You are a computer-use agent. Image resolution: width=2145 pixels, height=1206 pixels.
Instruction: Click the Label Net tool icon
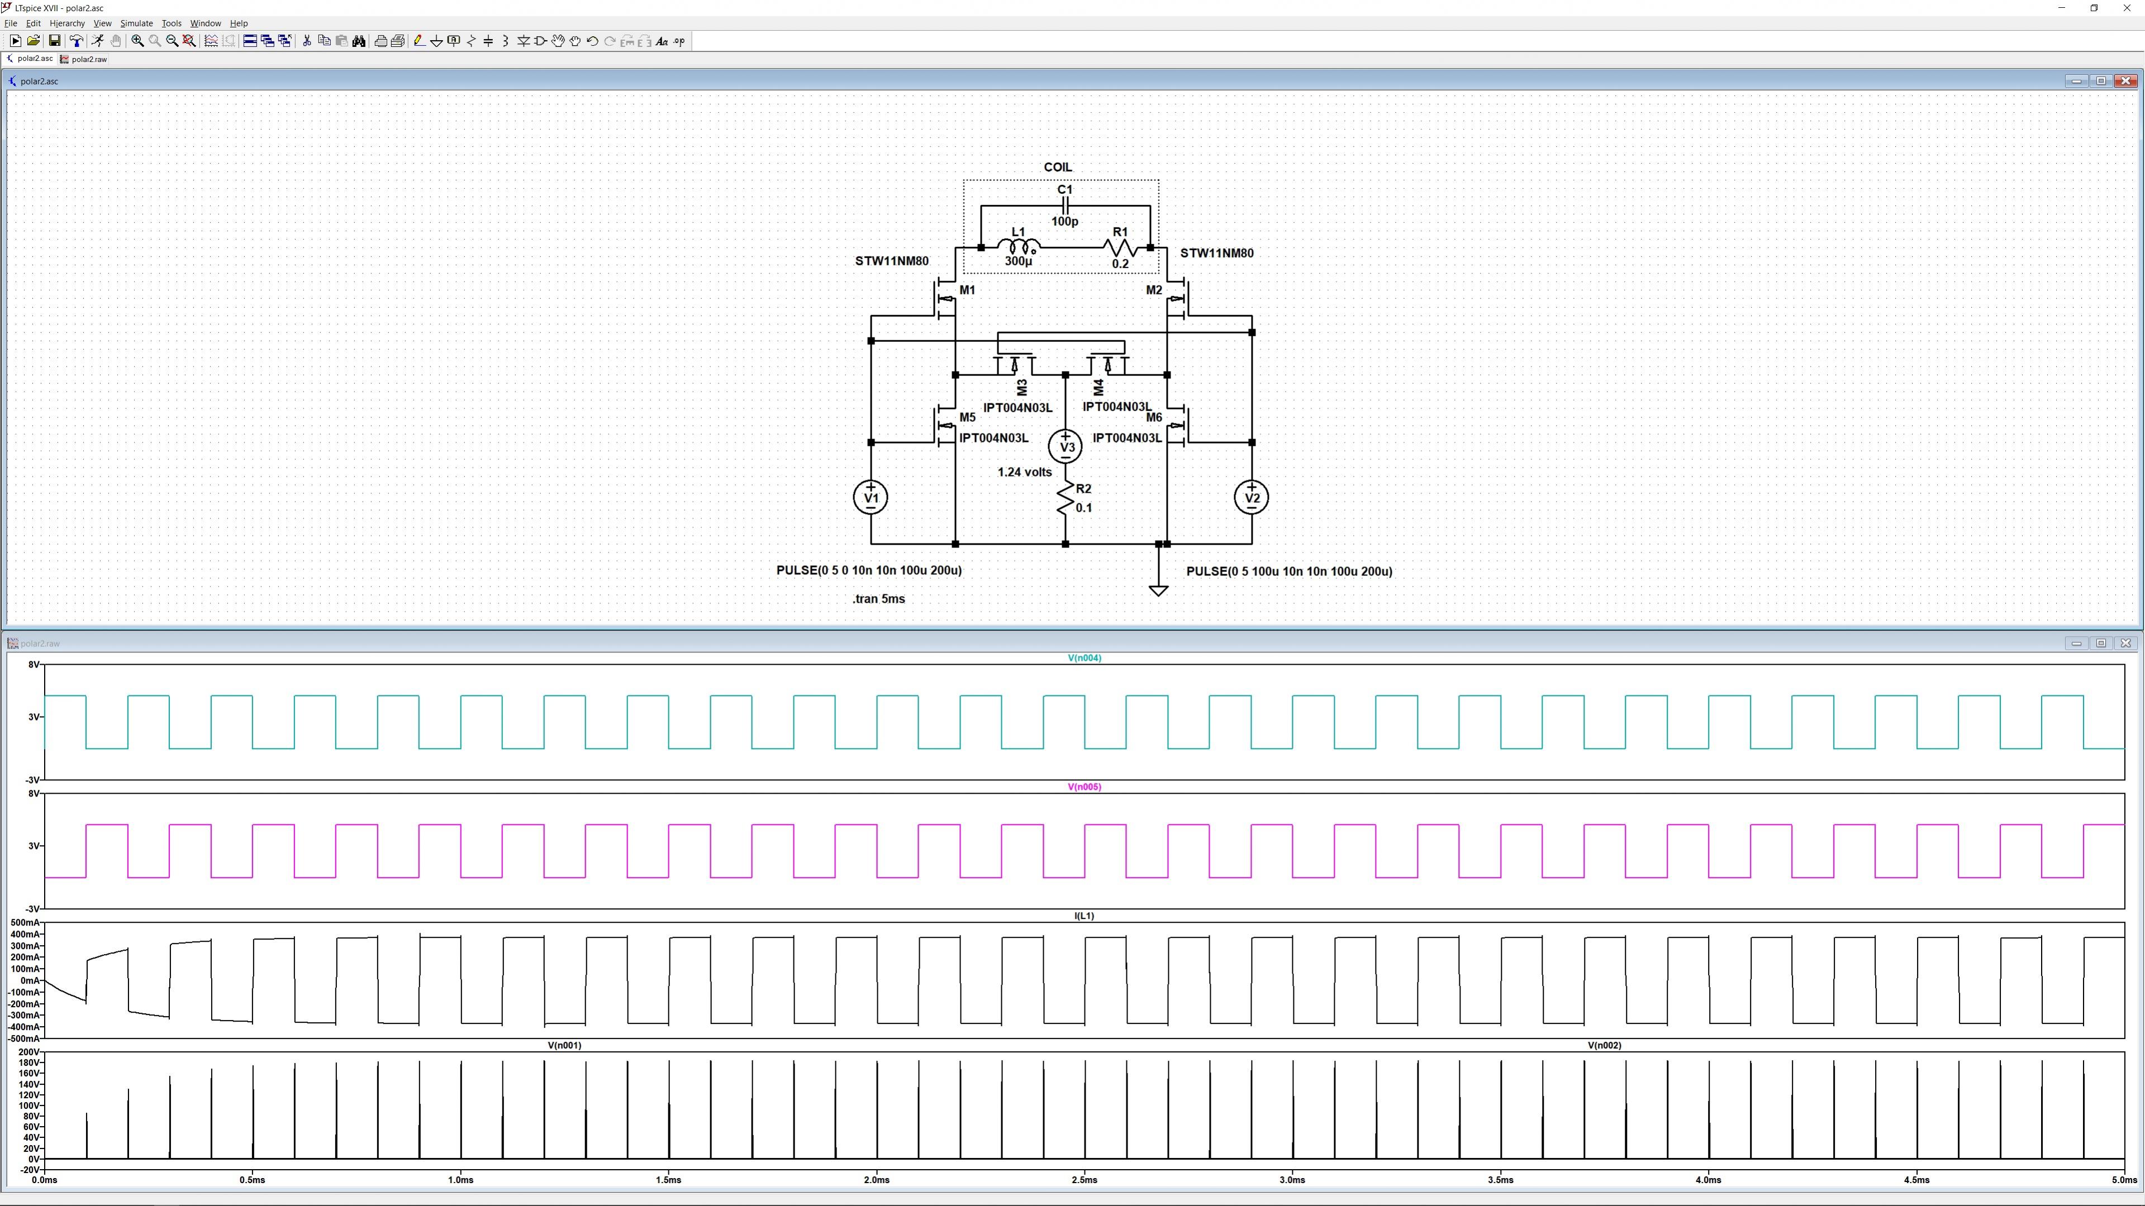pyautogui.click(x=454, y=41)
